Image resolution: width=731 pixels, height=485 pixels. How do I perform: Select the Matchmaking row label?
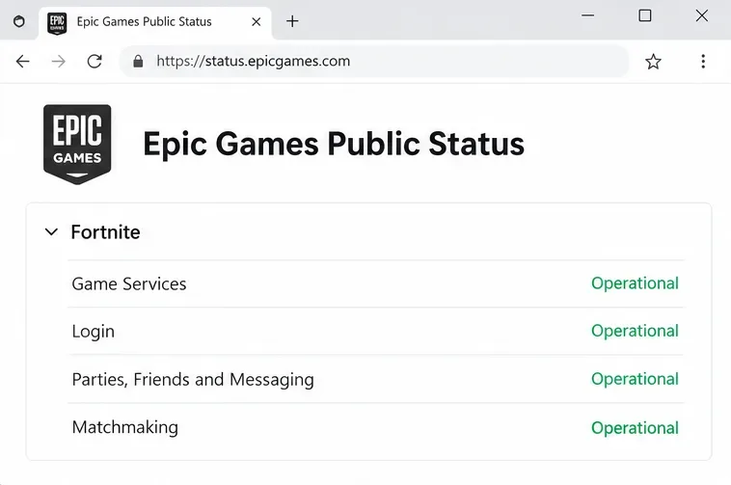[x=125, y=428]
